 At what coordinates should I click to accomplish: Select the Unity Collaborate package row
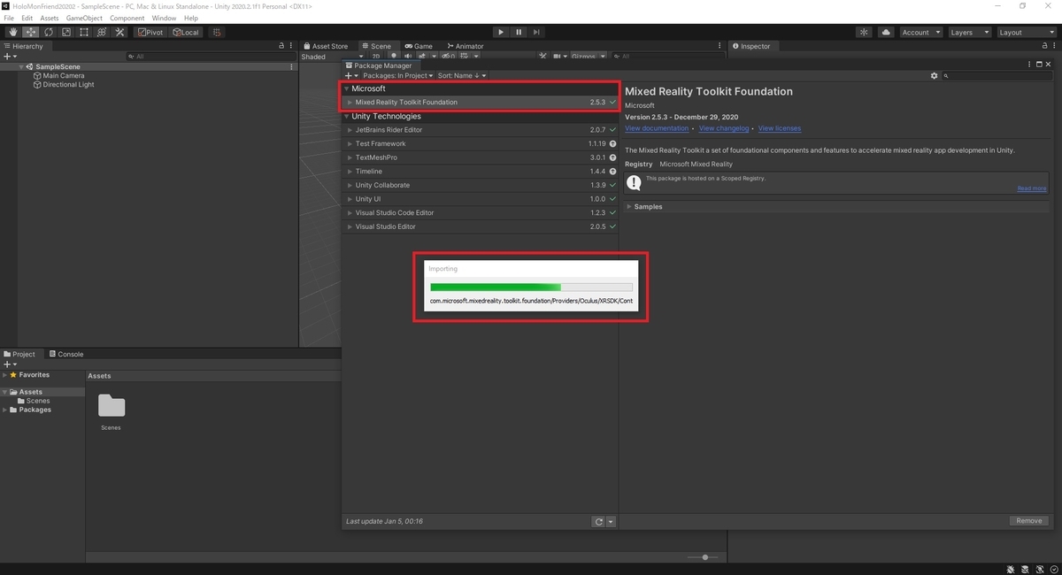pyautogui.click(x=481, y=185)
